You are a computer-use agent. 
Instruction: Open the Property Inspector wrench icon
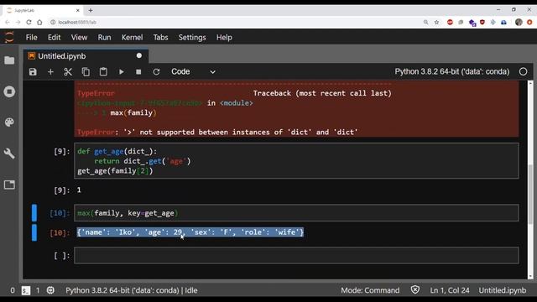9,154
